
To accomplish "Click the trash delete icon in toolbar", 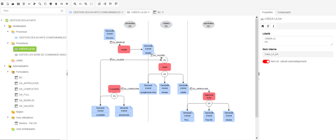I will coord(24,4).
